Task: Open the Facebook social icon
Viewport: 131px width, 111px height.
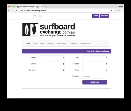Action: (35, 16)
